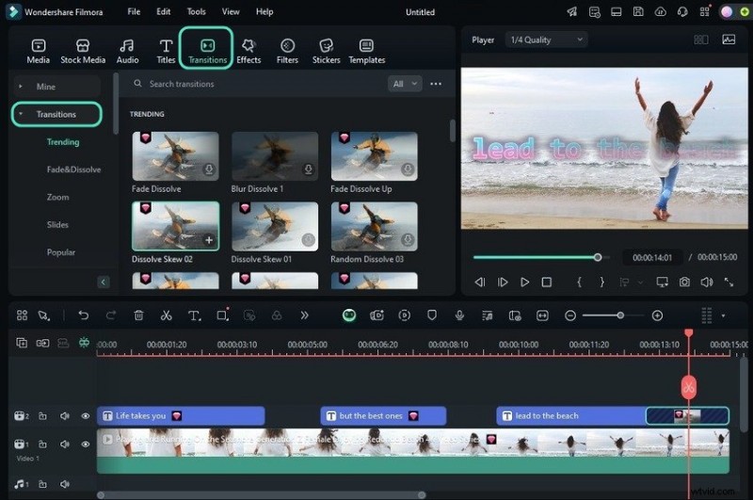The width and height of the screenshot is (753, 500).
Task: Select the Random Dissolve 03 thumbnail
Action: pos(374,226)
